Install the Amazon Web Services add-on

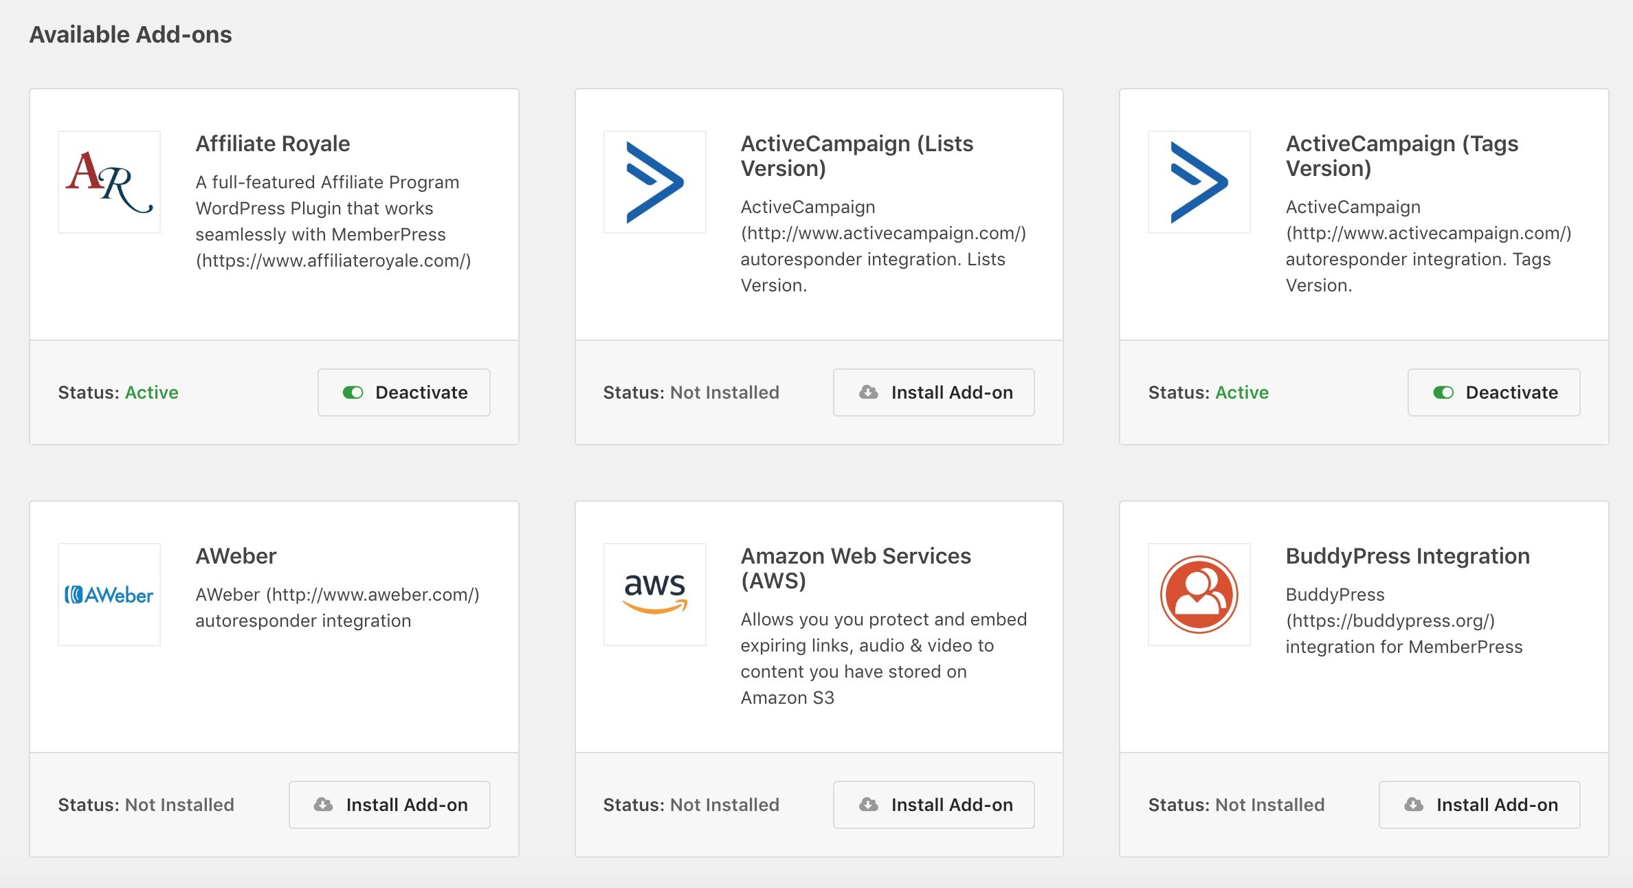pyautogui.click(x=934, y=805)
